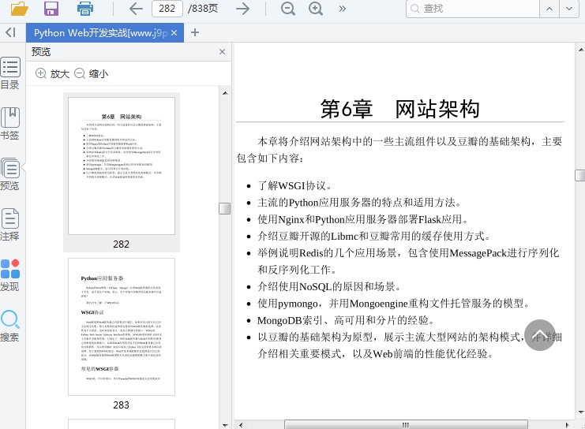Open the 注释 annotations panel

coord(10,225)
